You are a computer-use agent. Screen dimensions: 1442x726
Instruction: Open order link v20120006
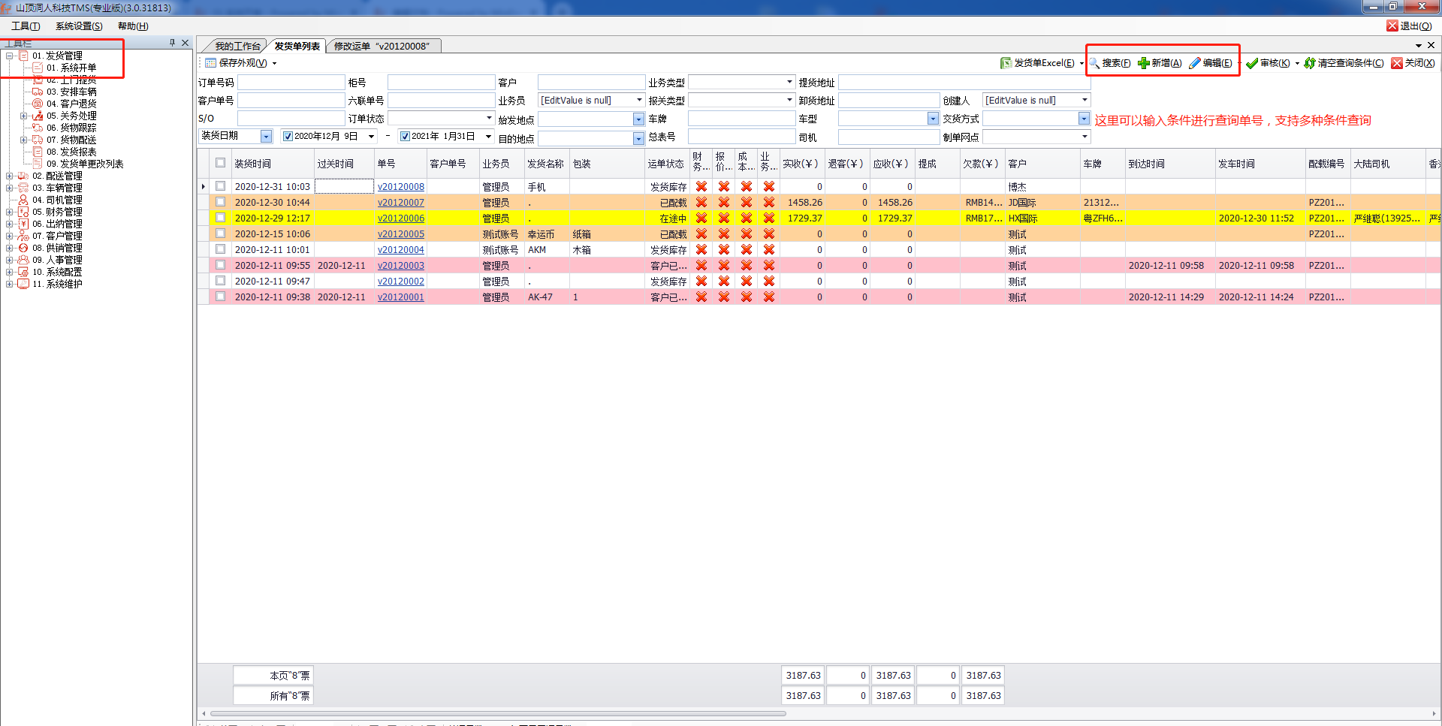tap(400, 218)
